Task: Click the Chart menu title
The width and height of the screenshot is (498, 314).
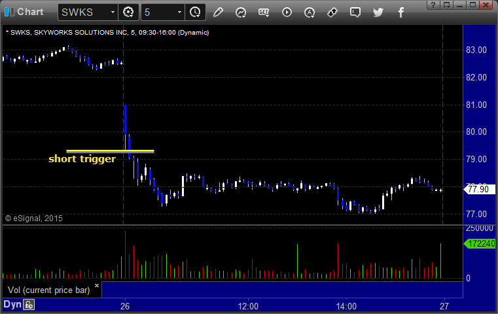Action: [30, 12]
